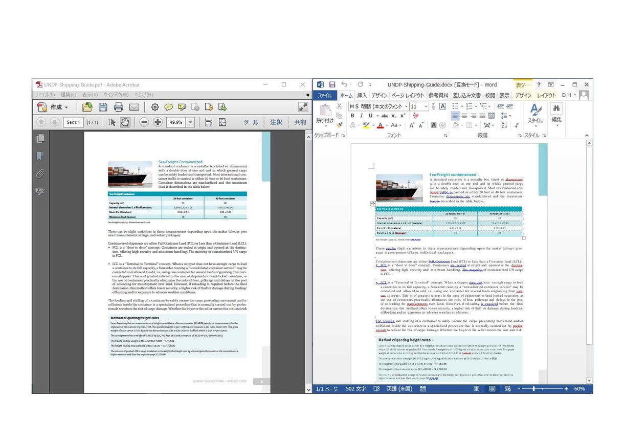Zoom out with Acrobat's minus button
Image resolution: width=624 pixels, height=441 pixels.
[x=144, y=122]
